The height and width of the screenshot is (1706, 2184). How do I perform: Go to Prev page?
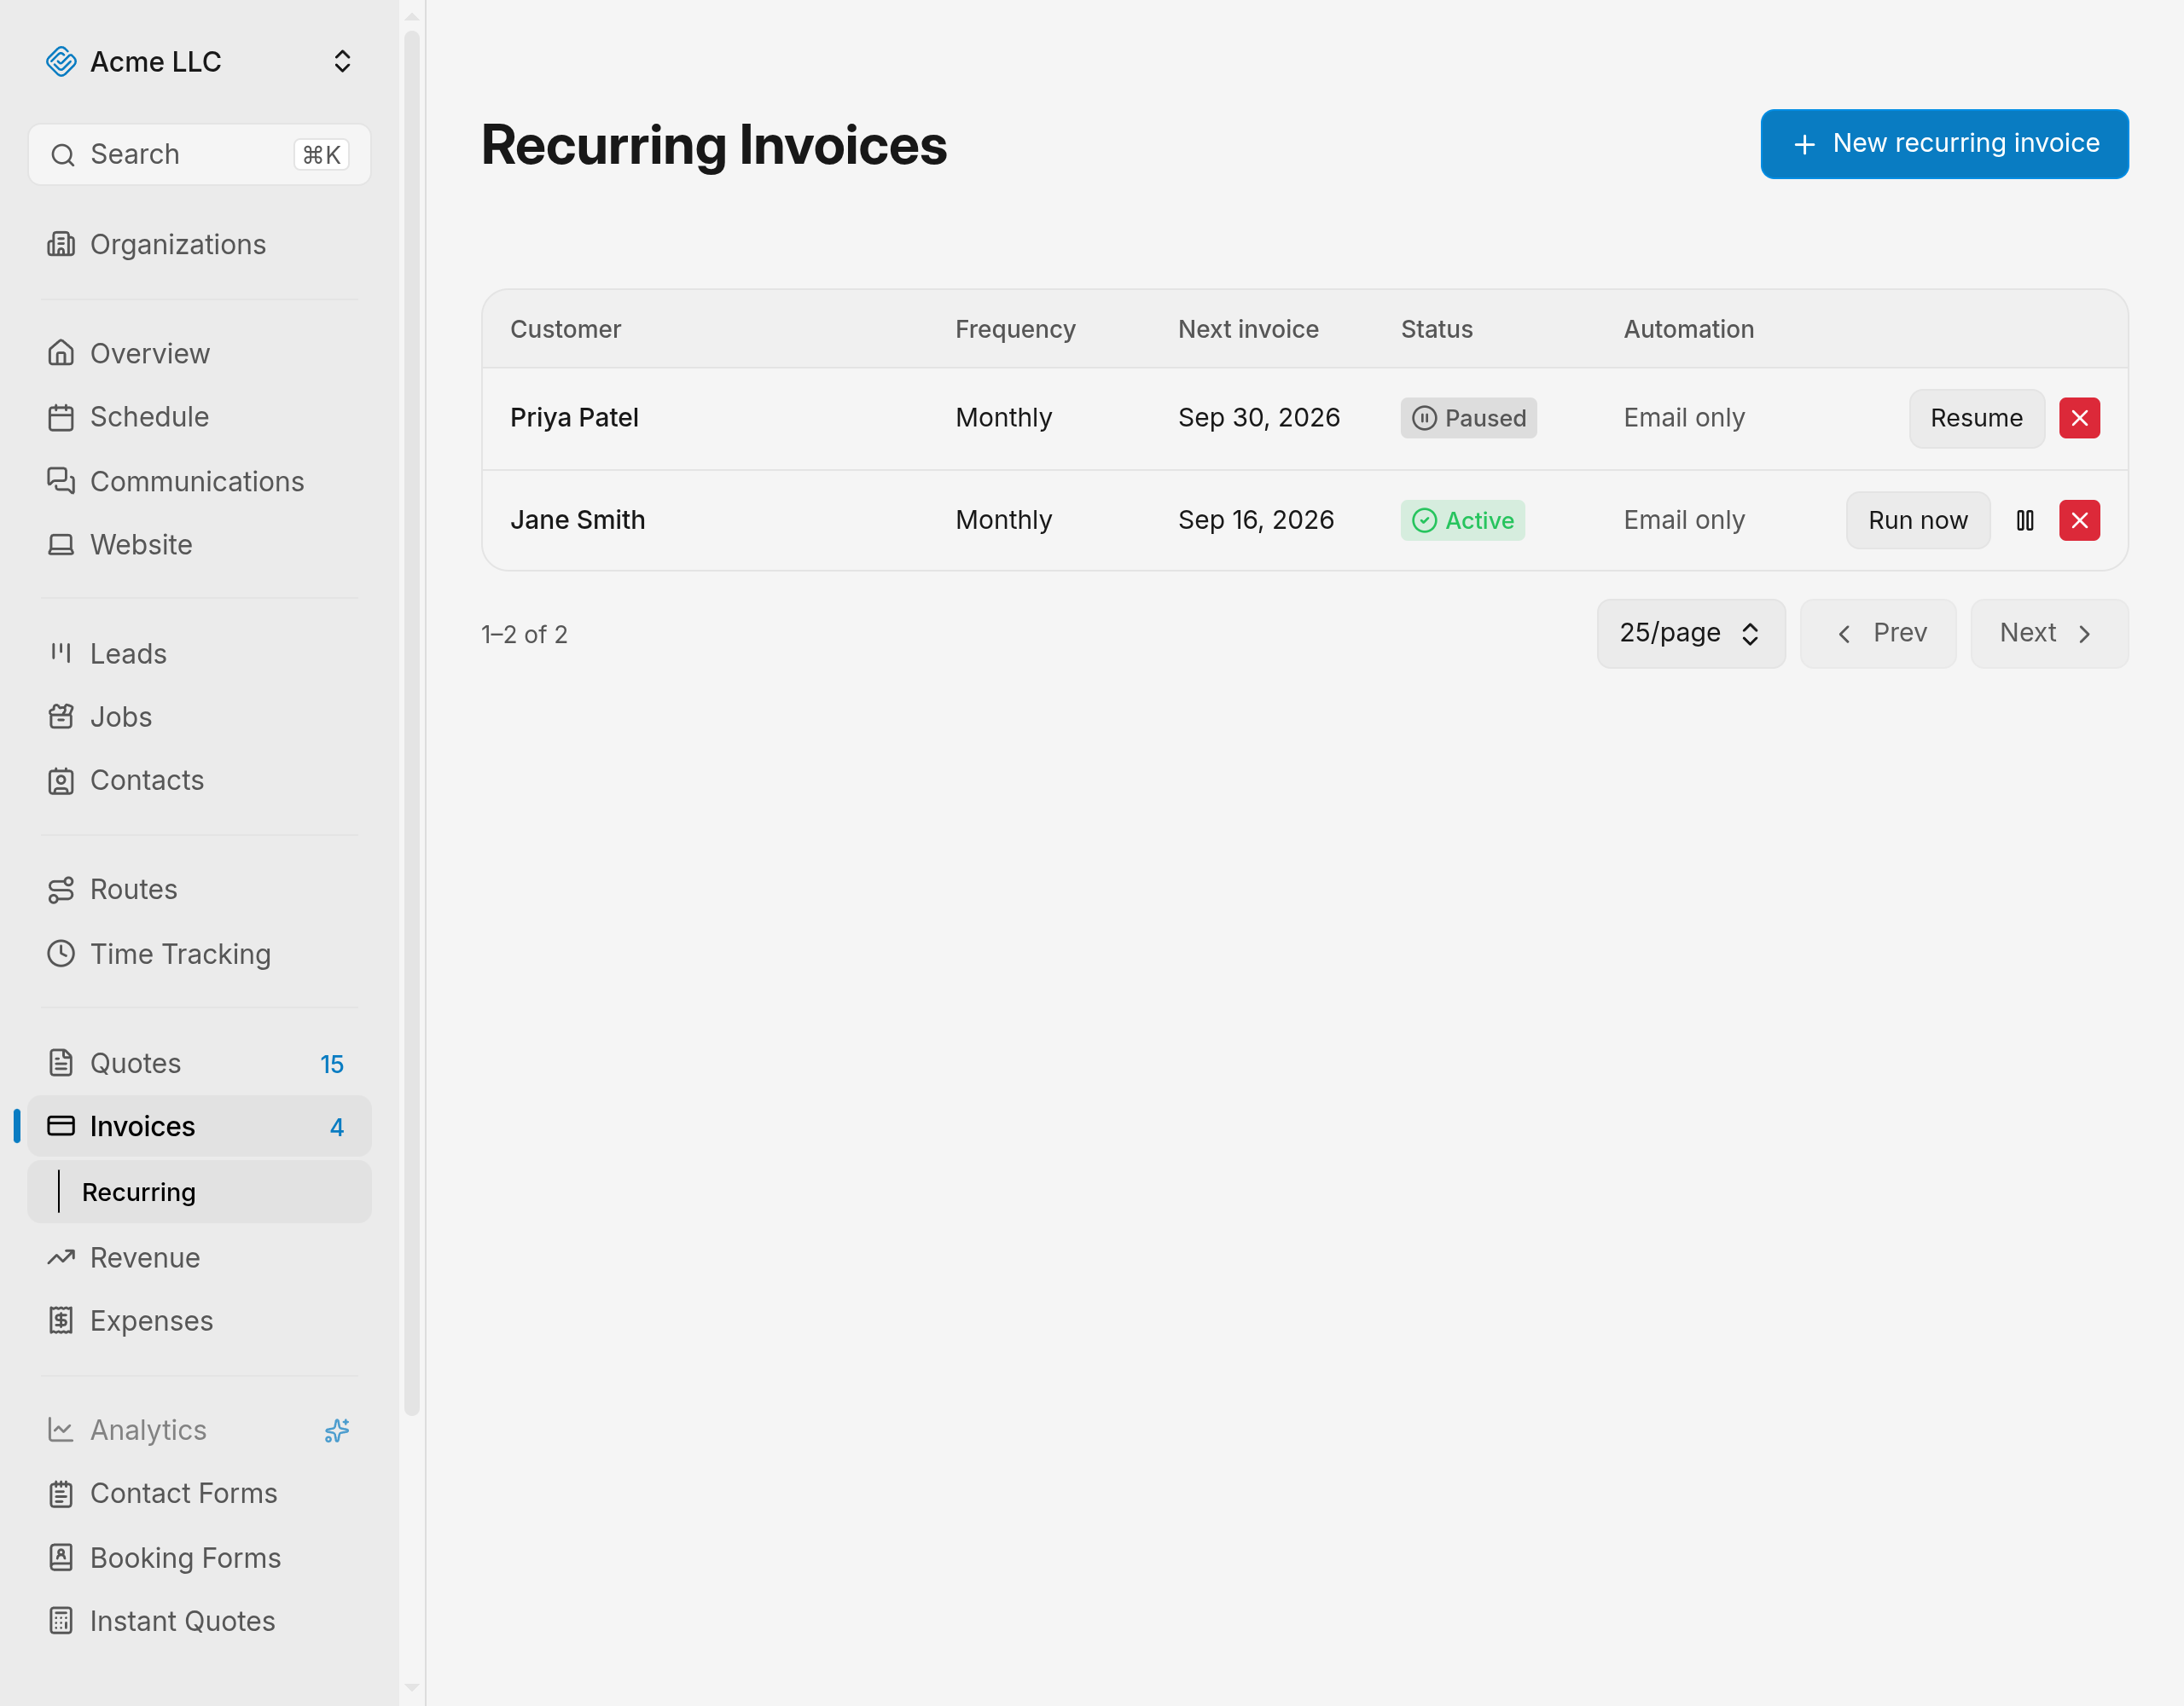1878,633
